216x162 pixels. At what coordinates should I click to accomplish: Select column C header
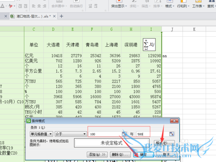(x=34, y=29)
